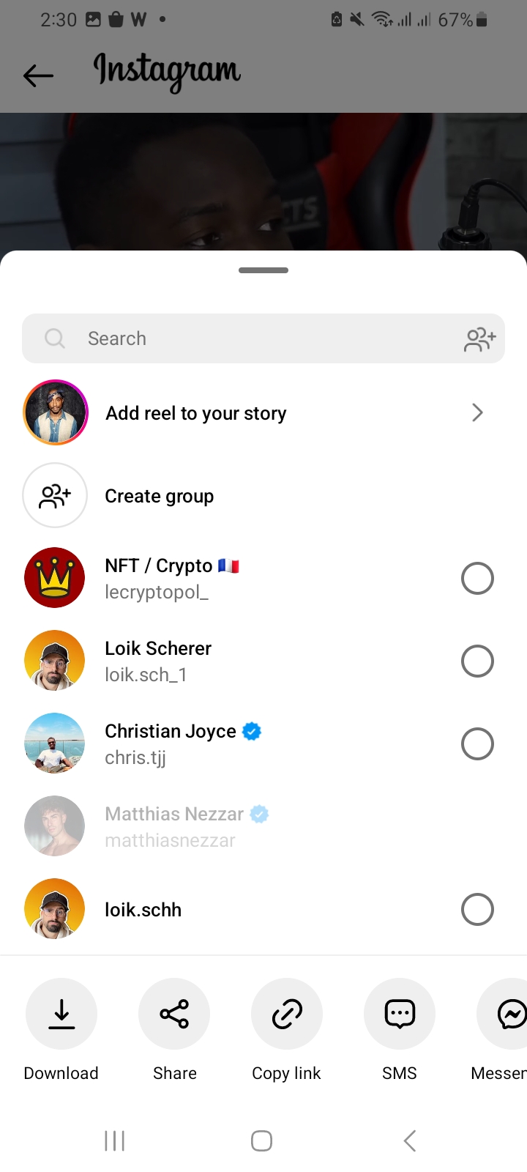The image size is (527, 1172).
Task: Open the Android recent apps button
Action: coord(115,1141)
